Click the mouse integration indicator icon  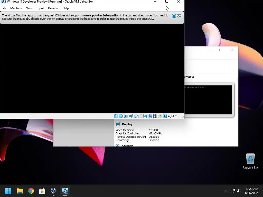click(160, 116)
